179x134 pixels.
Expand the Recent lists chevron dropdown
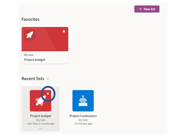pyautogui.click(x=48, y=79)
